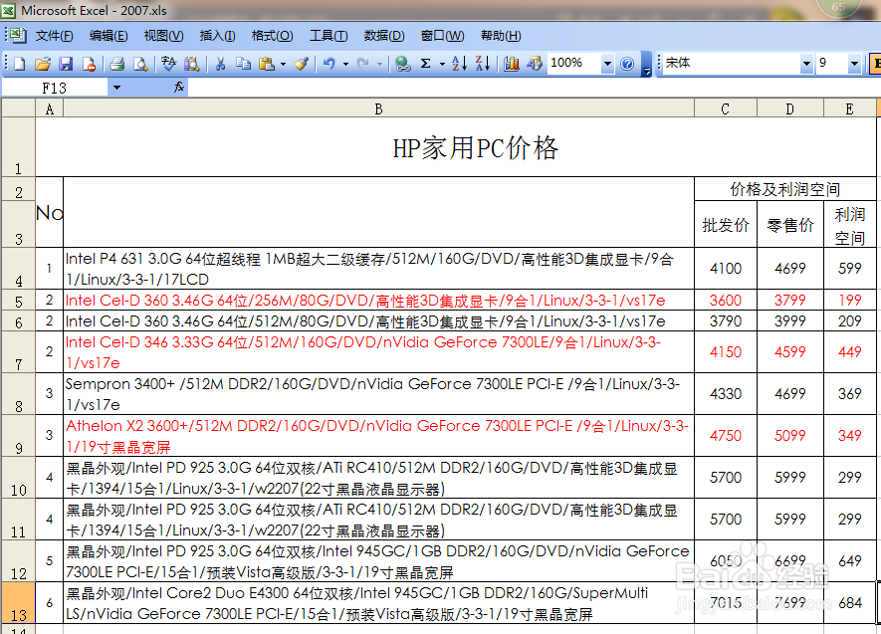Viewport: 881px width, 634px height.
Task: Click the Drawing toolbar icon
Action: [535, 64]
